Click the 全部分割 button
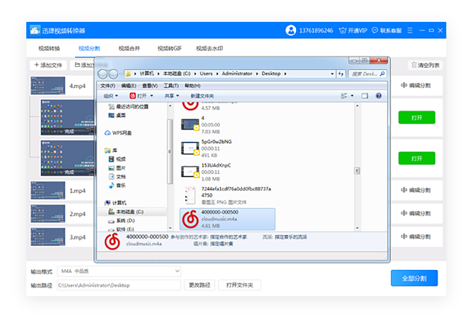Image resolution: width=474 pixels, height=326 pixels. click(x=414, y=278)
